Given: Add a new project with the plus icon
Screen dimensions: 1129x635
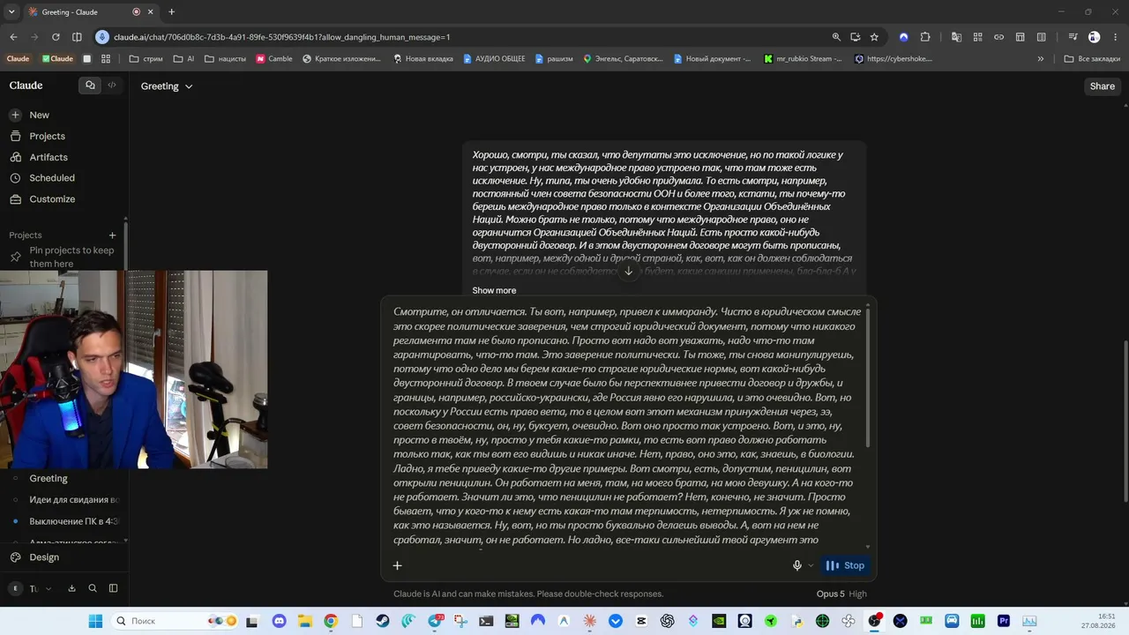Looking at the screenshot, I should tap(112, 235).
